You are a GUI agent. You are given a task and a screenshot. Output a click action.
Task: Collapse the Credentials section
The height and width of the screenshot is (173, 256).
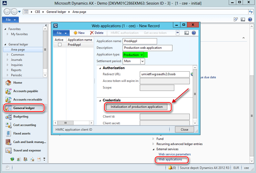[100, 100]
